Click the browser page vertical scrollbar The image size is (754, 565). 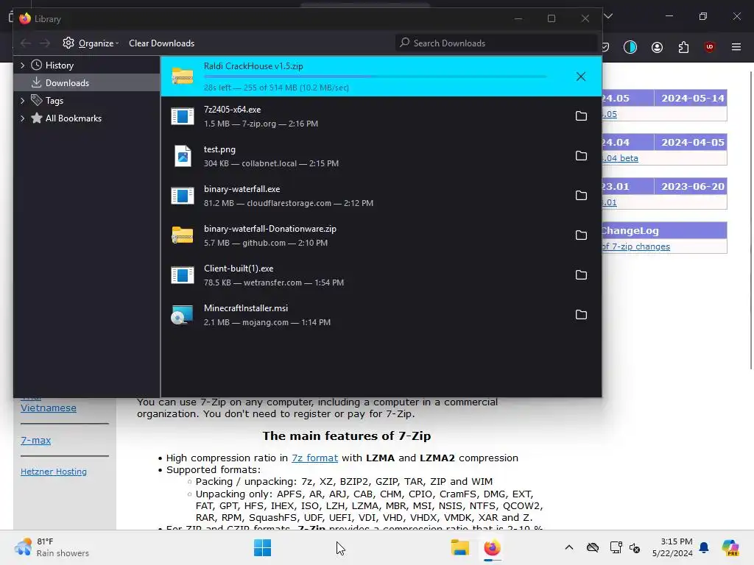(x=751, y=221)
